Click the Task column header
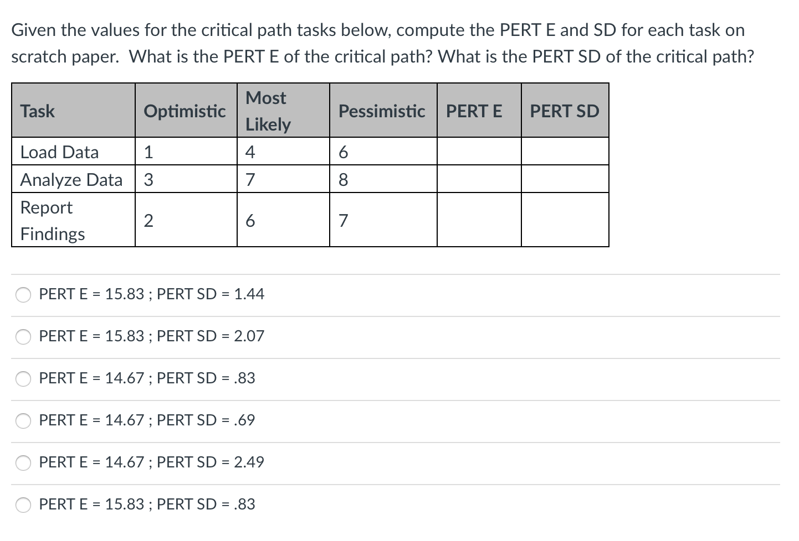Viewport: 799px width, 541px height. coord(38,111)
